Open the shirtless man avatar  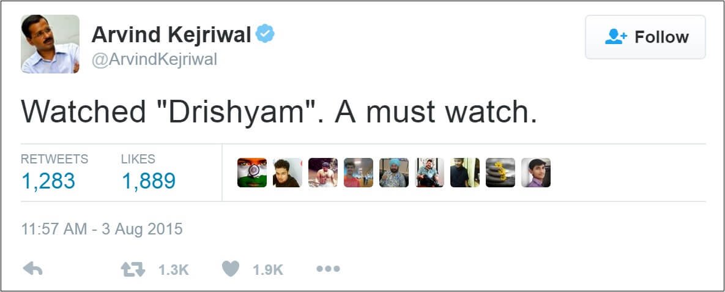click(x=323, y=173)
